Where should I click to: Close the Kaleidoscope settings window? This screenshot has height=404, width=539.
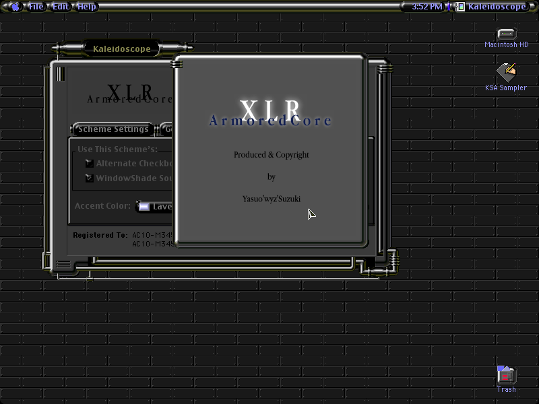point(61,74)
